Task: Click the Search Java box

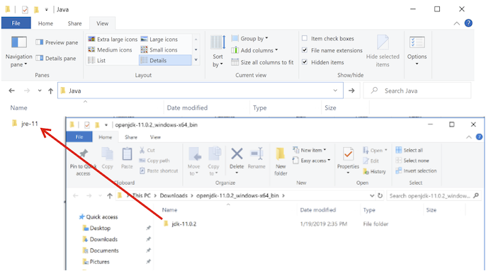Action: 417,91
